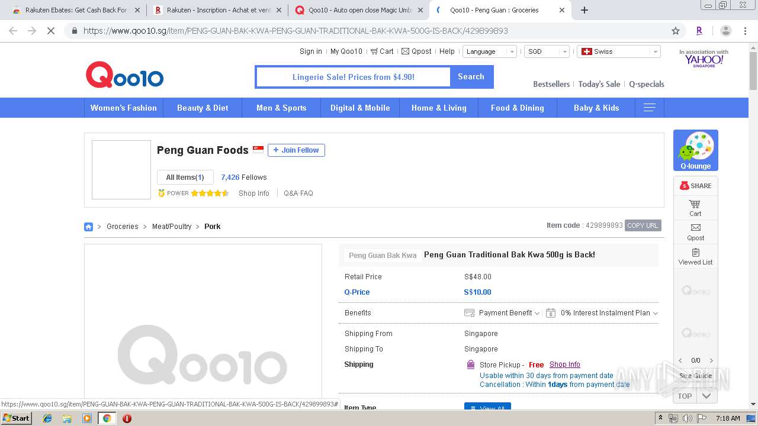The height and width of the screenshot is (426, 758).
Task: Click the Qoo10 logo
Action: click(x=124, y=76)
